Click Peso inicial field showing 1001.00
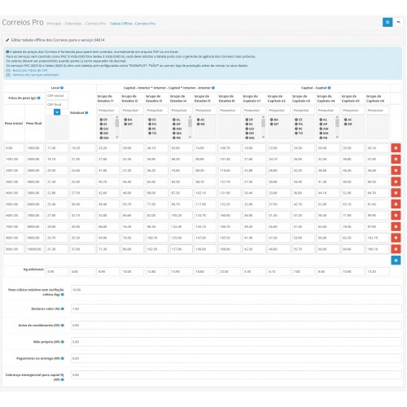407x407 pixels. 14,160
